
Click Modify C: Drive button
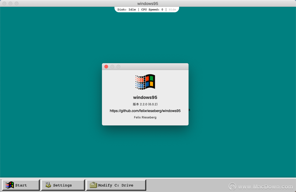[x=116, y=185]
